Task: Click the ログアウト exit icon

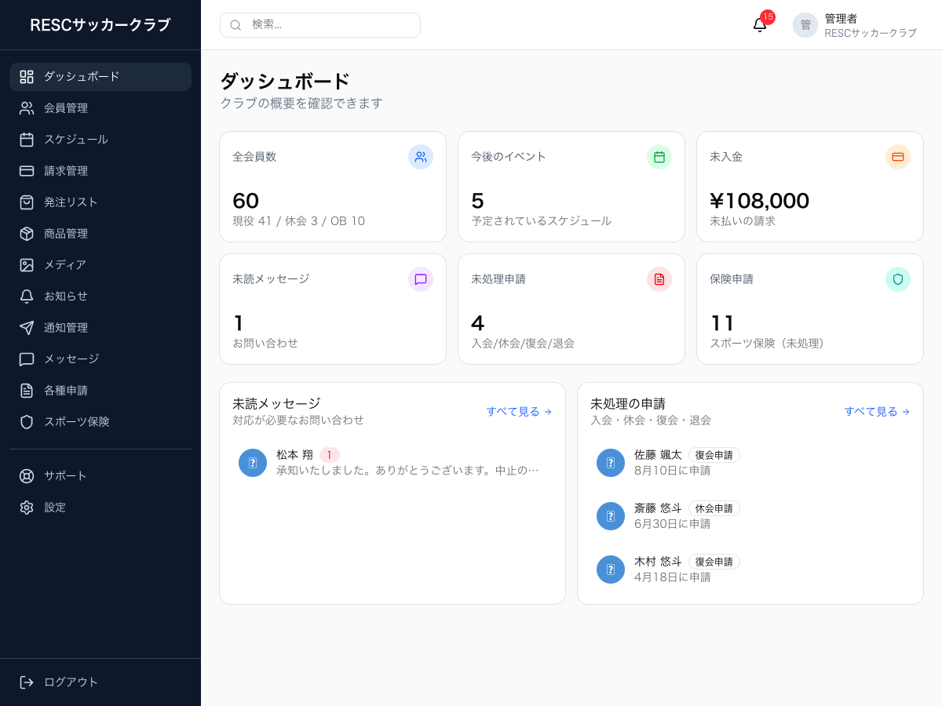Action: click(x=27, y=682)
